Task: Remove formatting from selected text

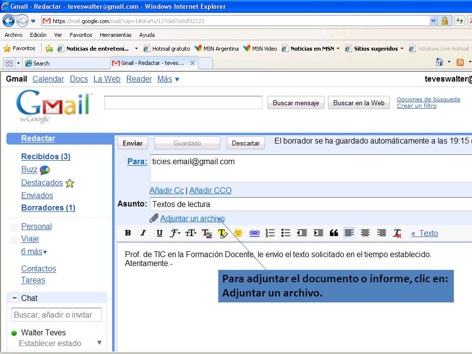Action: click(x=397, y=233)
